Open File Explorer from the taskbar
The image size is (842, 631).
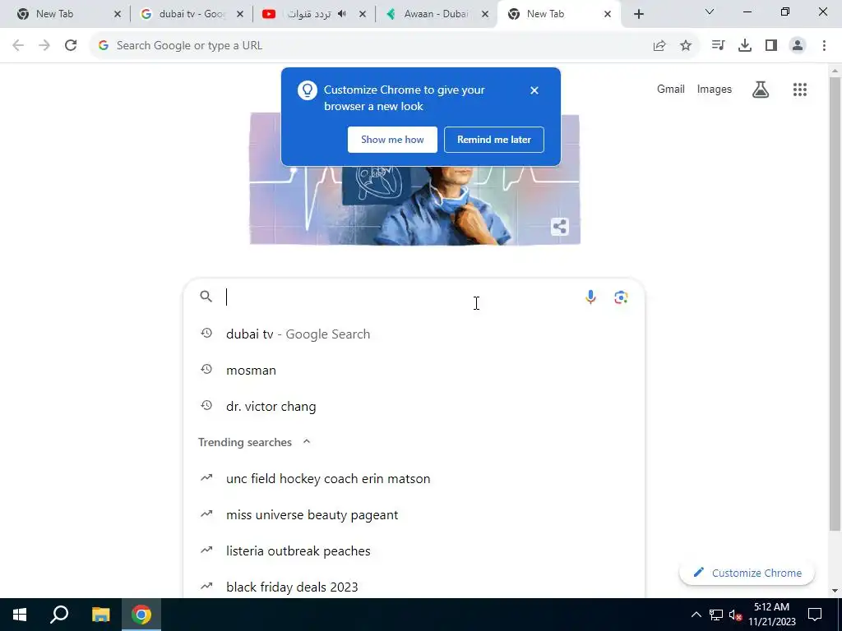pyautogui.click(x=100, y=615)
